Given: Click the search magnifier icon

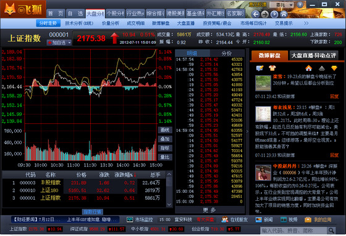Looking at the screenshot, I should pyautogui.click(x=331, y=230).
